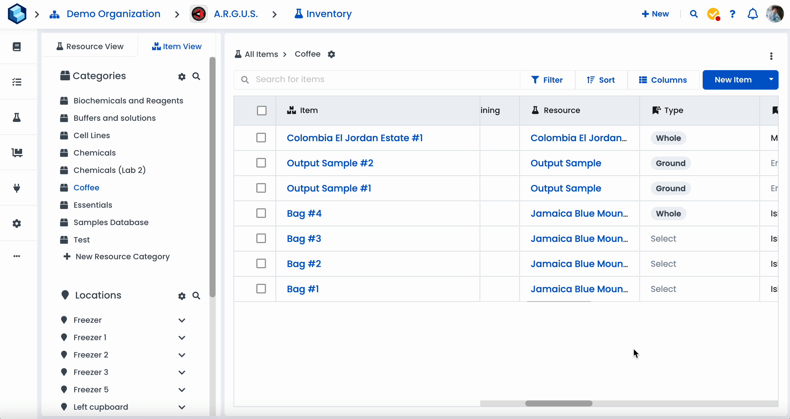Expand the Freezer 1 location
The width and height of the screenshot is (790, 419).
(x=182, y=337)
